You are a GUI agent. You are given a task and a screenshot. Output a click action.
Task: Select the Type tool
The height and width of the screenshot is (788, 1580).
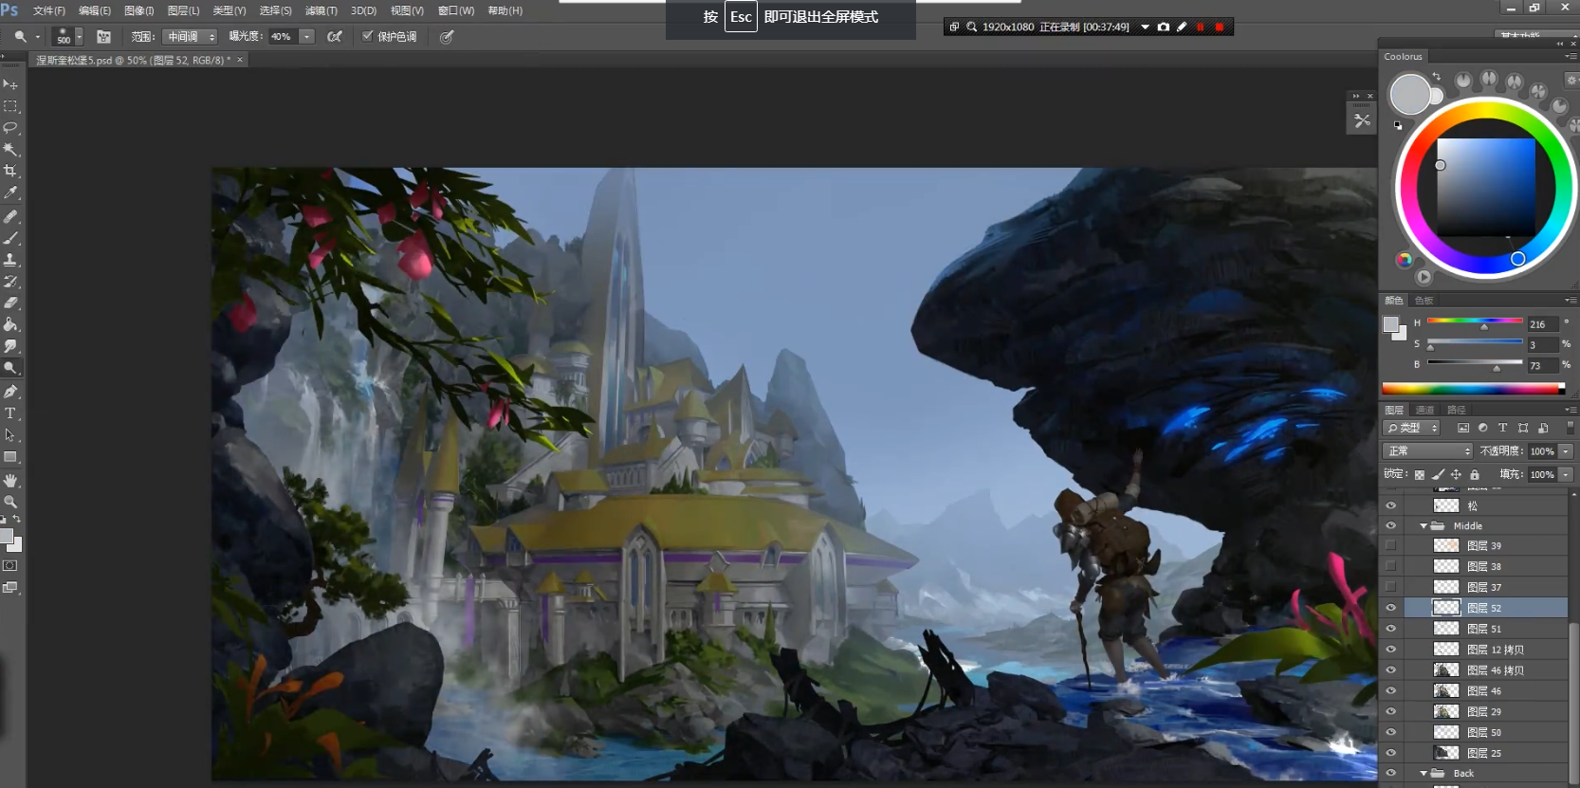pyautogui.click(x=10, y=413)
